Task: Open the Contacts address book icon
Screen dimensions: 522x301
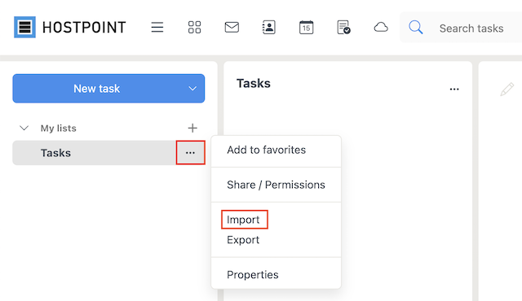Action: pyautogui.click(x=268, y=27)
